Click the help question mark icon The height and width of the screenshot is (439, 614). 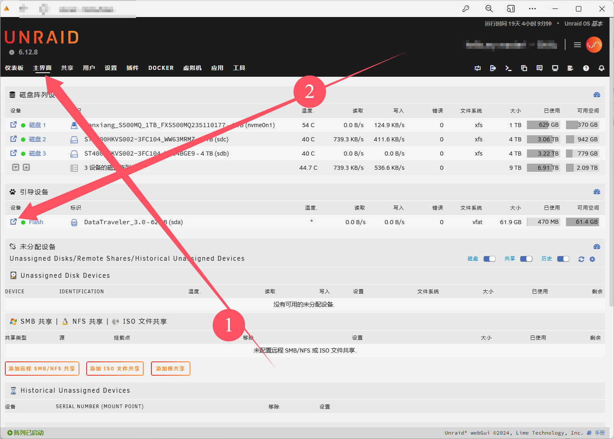tap(586, 68)
